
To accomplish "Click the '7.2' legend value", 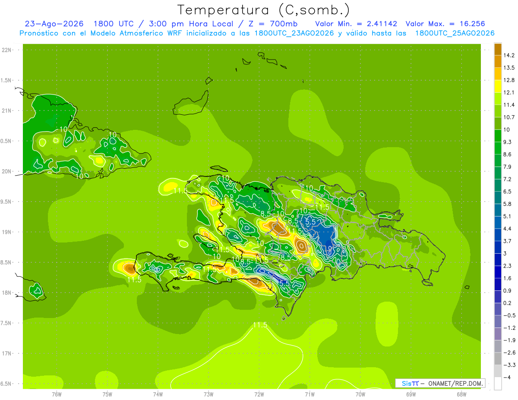I will (508, 179).
